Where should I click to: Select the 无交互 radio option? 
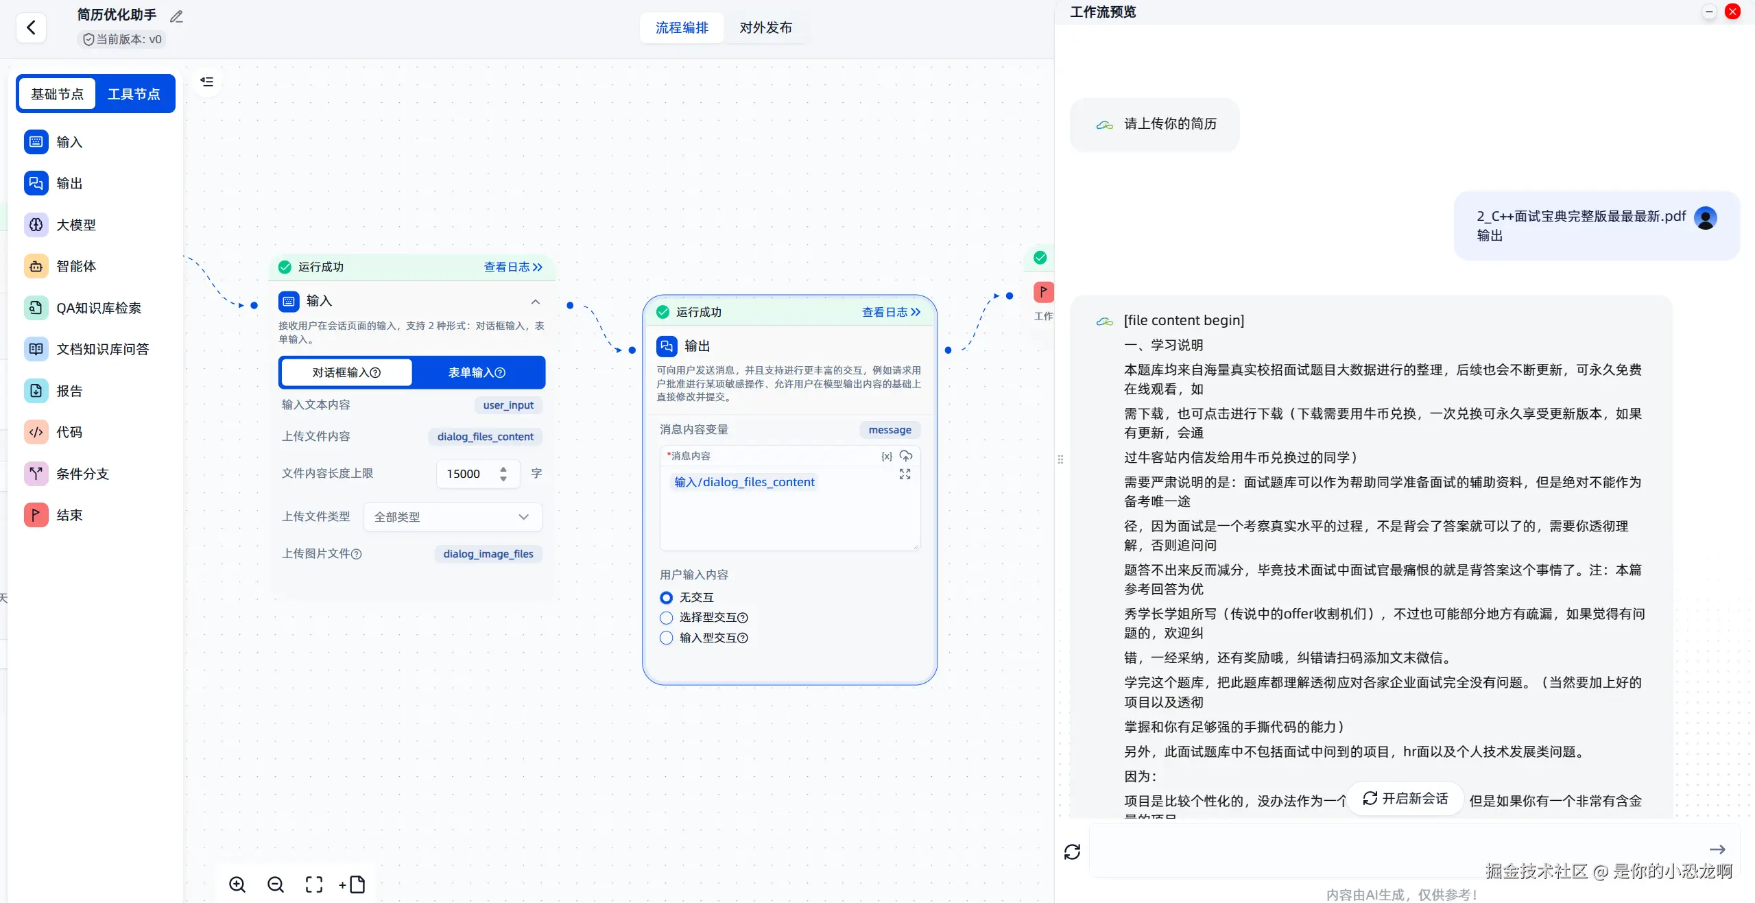coord(666,598)
